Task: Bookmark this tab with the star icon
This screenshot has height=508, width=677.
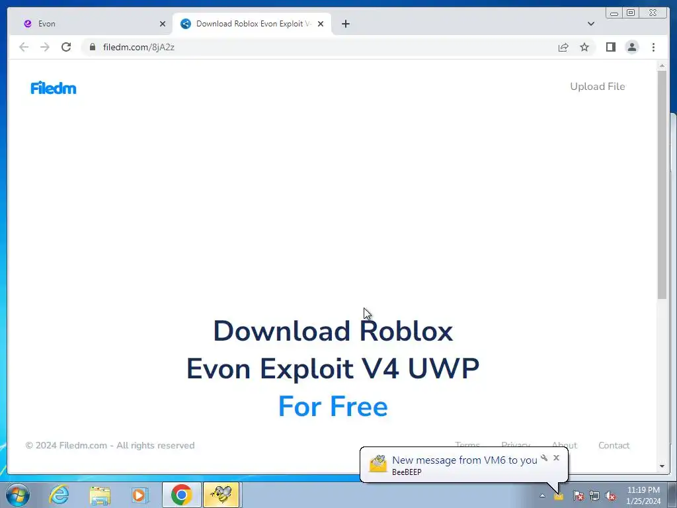Action: click(x=584, y=47)
